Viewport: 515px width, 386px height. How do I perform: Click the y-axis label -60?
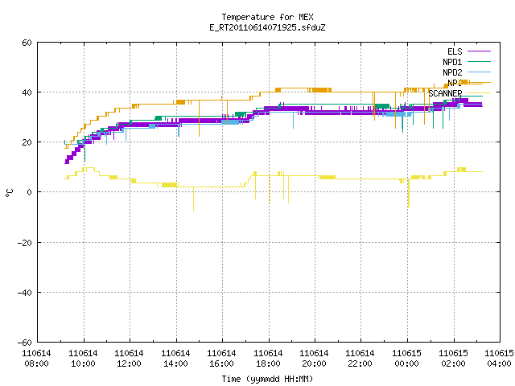pos(25,343)
